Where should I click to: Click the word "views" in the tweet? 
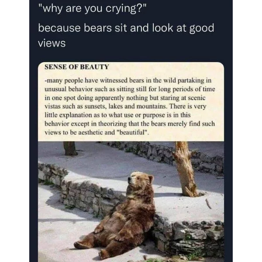click(x=52, y=43)
